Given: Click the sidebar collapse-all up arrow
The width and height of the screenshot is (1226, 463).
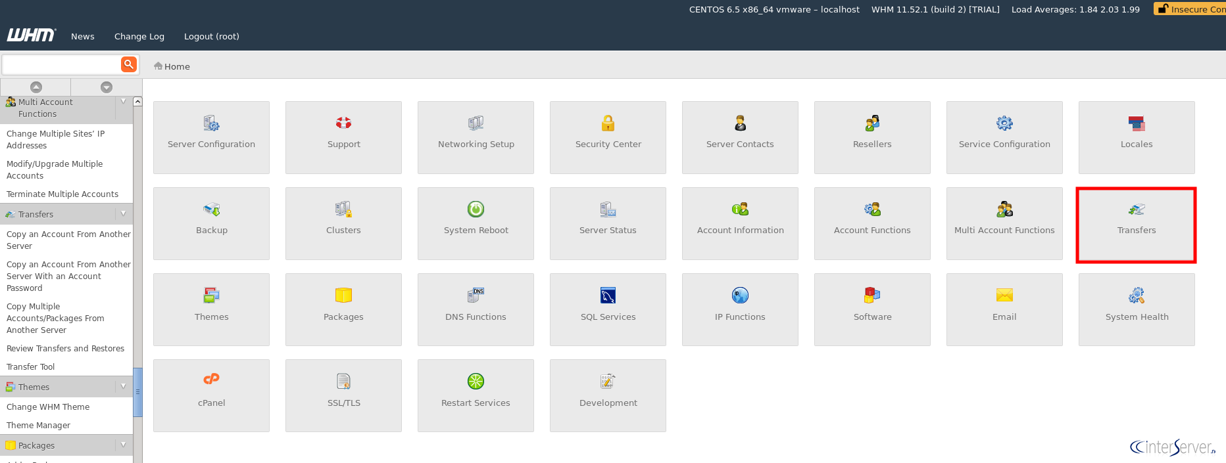Looking at the screenshot, I should pos(36,87).
